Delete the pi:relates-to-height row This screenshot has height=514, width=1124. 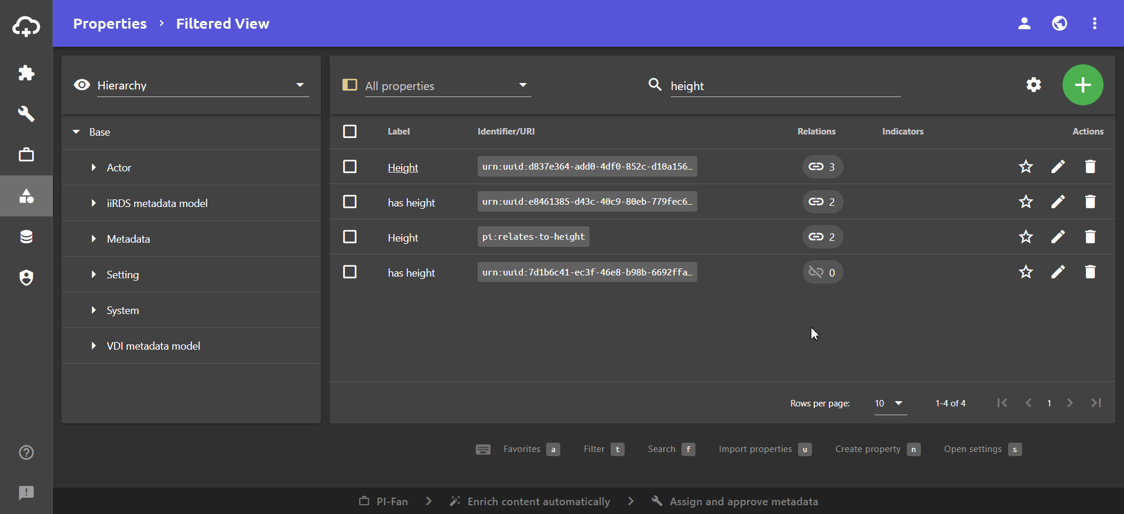point(1090,237)
